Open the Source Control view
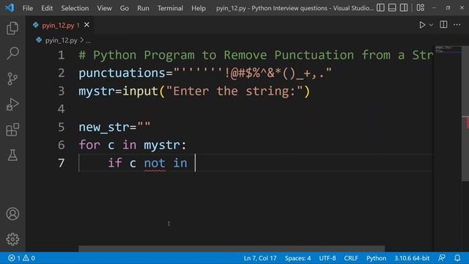Image resolution: width=469 pixels, height=264 pixels. 12,79
